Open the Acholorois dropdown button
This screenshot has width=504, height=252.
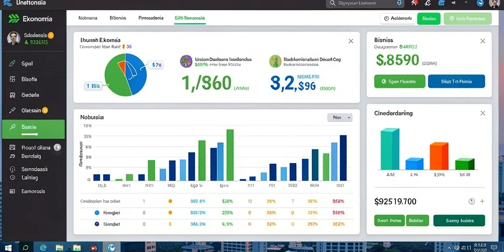coord(397,19)
